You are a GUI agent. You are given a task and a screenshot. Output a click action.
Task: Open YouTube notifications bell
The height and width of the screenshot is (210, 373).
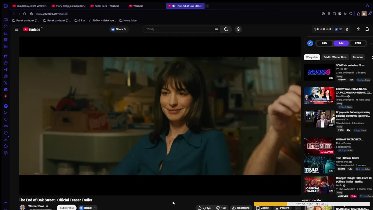pyautogui.click(x=367, y=29)
